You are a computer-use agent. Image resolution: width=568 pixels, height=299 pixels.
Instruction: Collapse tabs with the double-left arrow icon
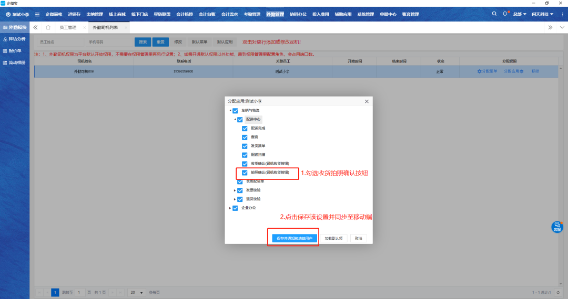35,27
